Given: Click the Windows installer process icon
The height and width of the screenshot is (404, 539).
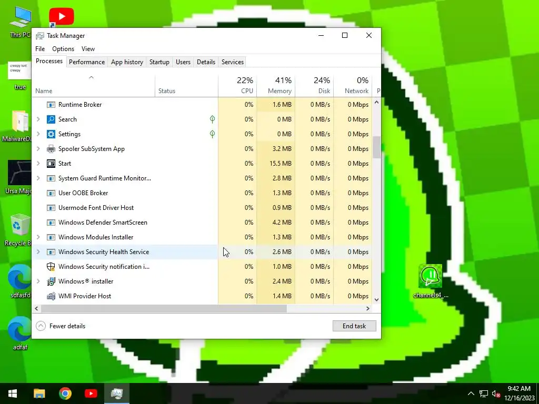Looking at the screenshot, I should pos(51,282).
